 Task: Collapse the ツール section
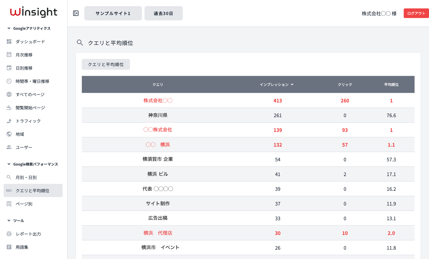click(x=9, y=221)
